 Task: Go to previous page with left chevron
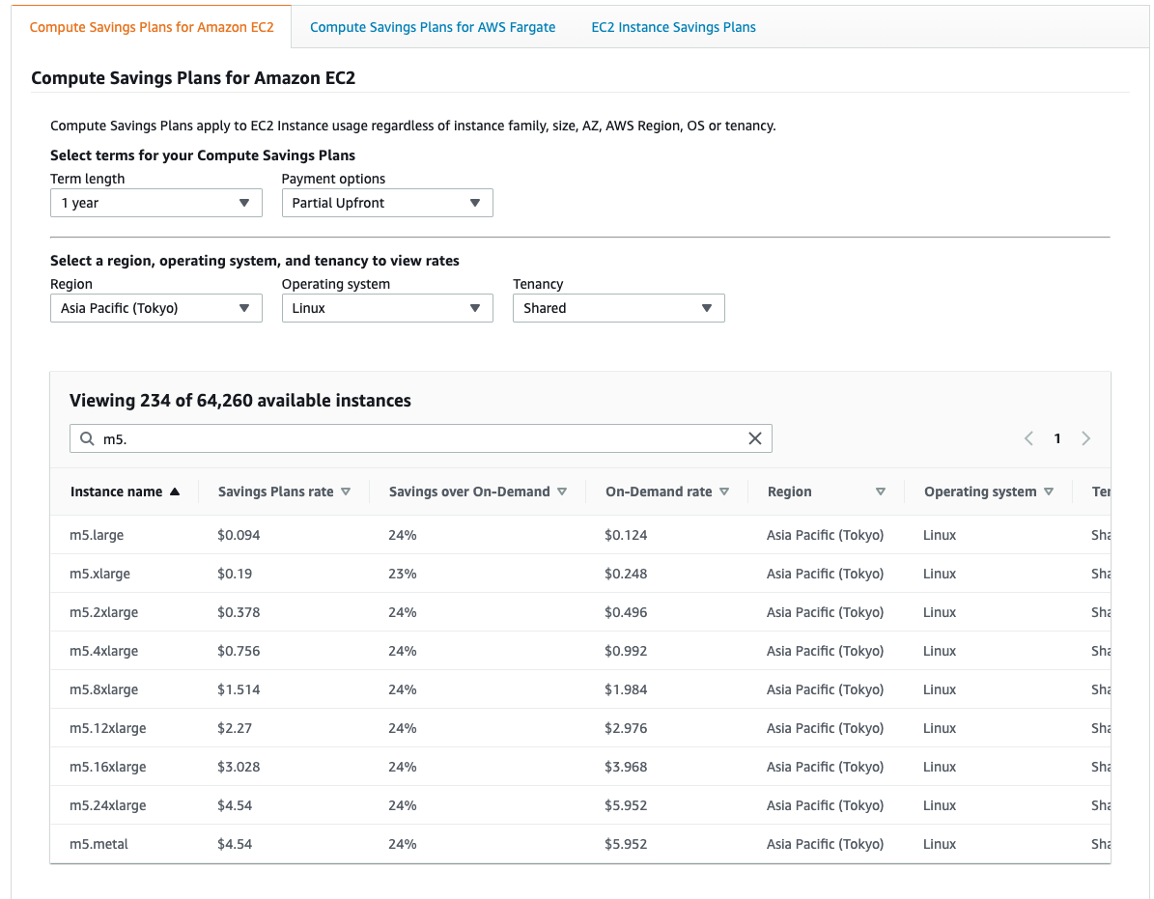[x=1028, y=438]
